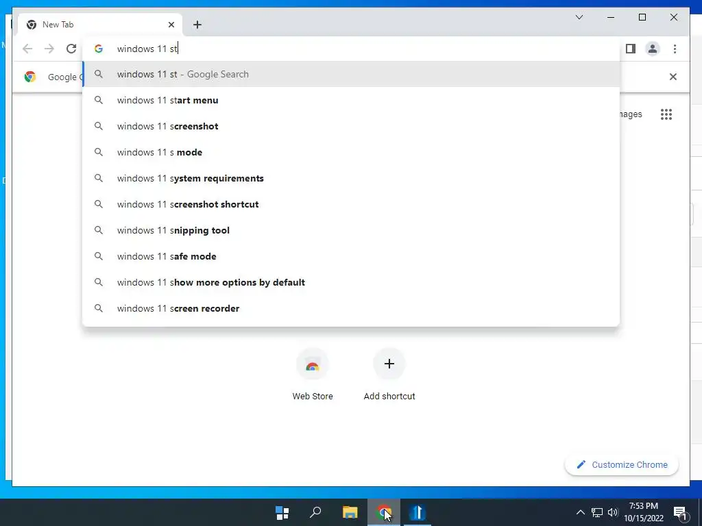The height and width of the screenshot is (526, 702).
Task: Show hidden system tray icons
Action: (x=580, y=512)
